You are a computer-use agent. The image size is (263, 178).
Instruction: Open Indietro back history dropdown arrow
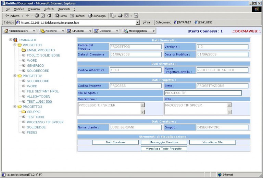point(22,16)
